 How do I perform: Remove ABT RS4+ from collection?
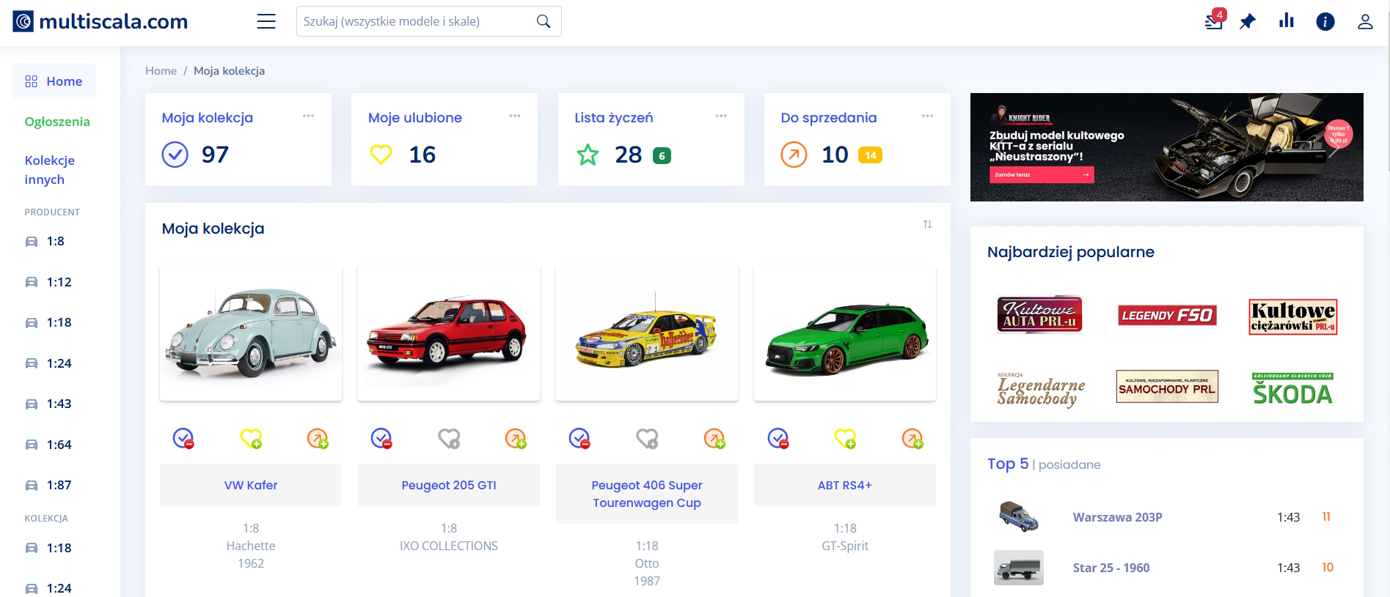778,439
